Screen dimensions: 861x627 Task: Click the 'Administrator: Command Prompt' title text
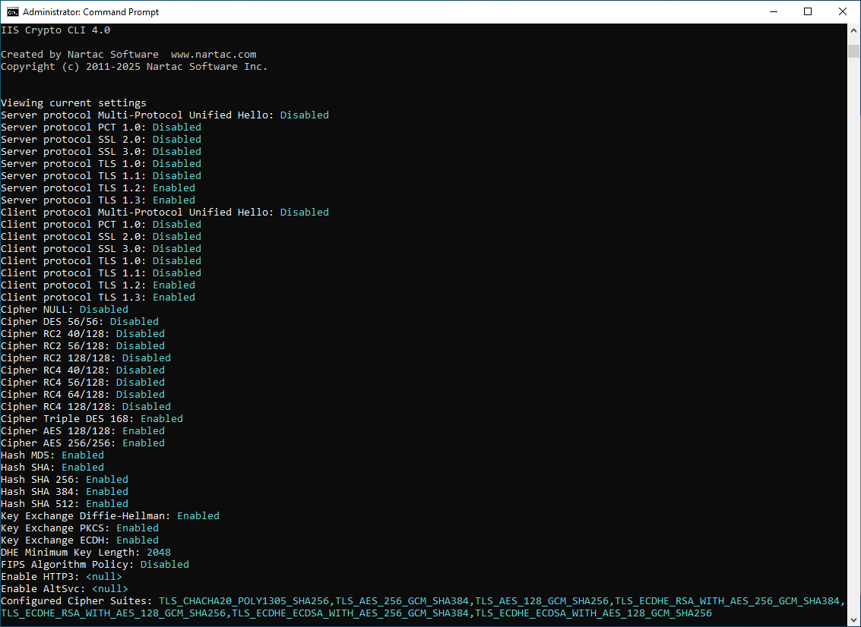pos(90,11)
